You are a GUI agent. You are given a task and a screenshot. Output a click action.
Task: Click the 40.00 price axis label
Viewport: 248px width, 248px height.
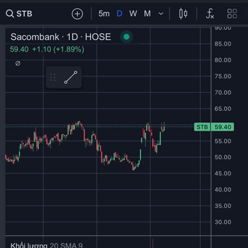click(223, 190)
